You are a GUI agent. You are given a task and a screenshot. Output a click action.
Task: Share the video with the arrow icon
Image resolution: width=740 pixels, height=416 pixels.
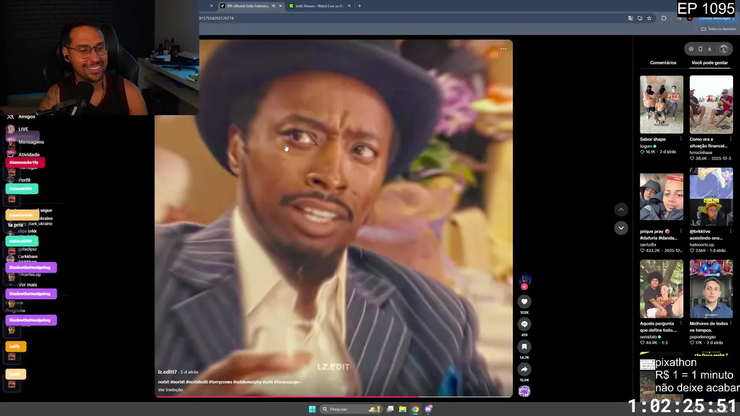(524, 369)
